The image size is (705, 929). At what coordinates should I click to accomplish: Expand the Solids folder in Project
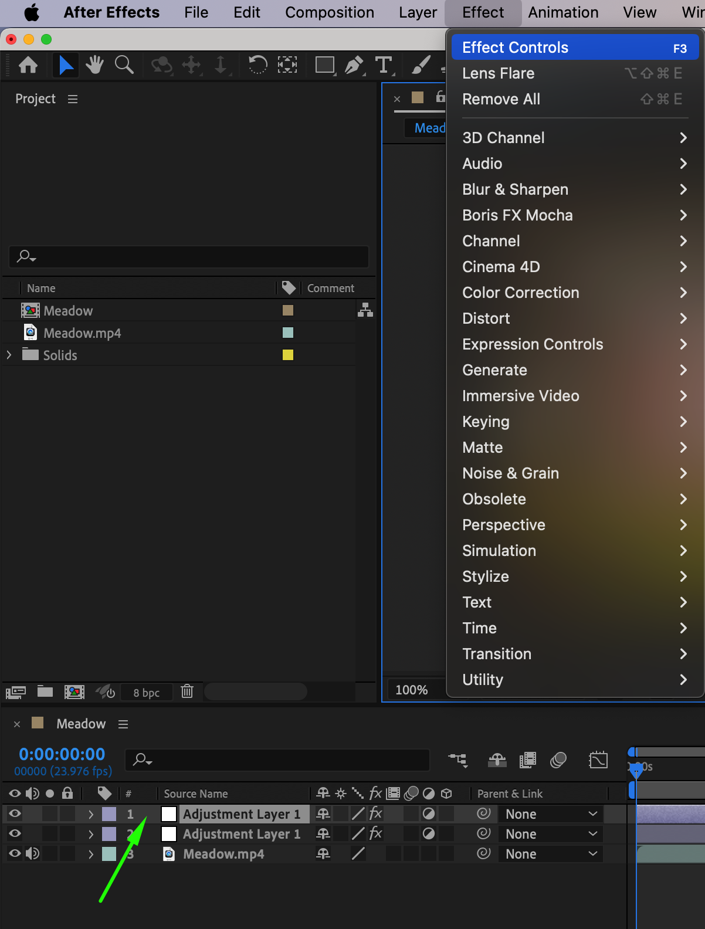click(9, 355)
